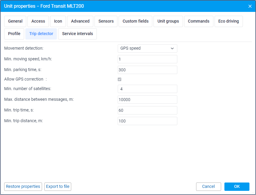The width and height of the screenshot is (256, 195).
Task: Edit the Min. moving speed field
Action: (x=148, y=59)
